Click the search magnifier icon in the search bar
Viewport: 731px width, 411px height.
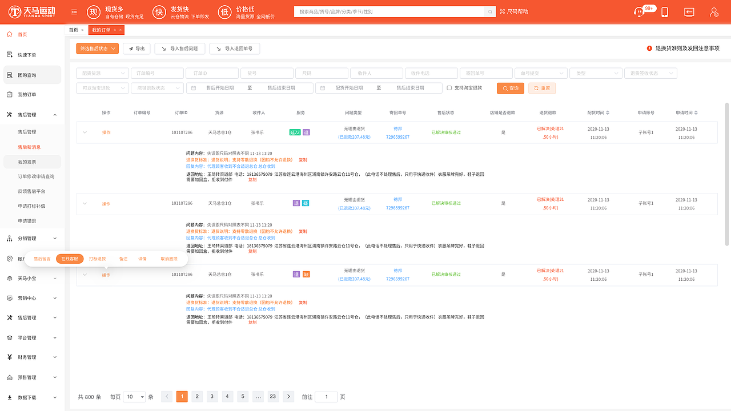pos(489,11)
